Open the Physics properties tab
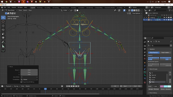The image size is (173, 97). [145, 66]
